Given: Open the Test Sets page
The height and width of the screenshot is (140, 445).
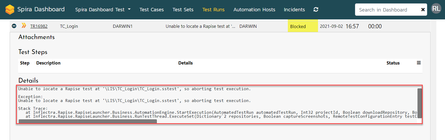Looking at the screenshot, I should 183,10.
